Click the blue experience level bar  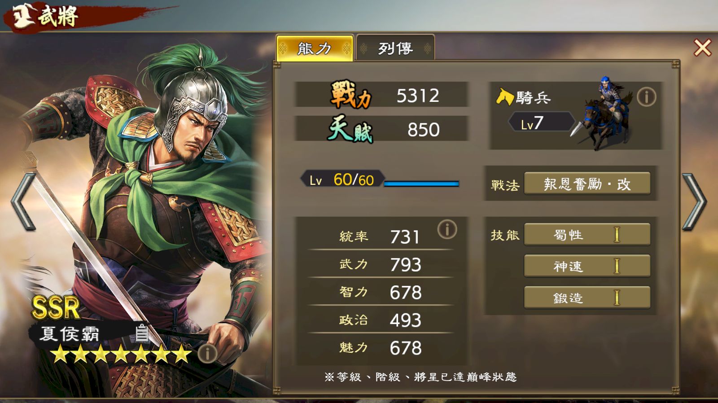click(x=421, y=184)
